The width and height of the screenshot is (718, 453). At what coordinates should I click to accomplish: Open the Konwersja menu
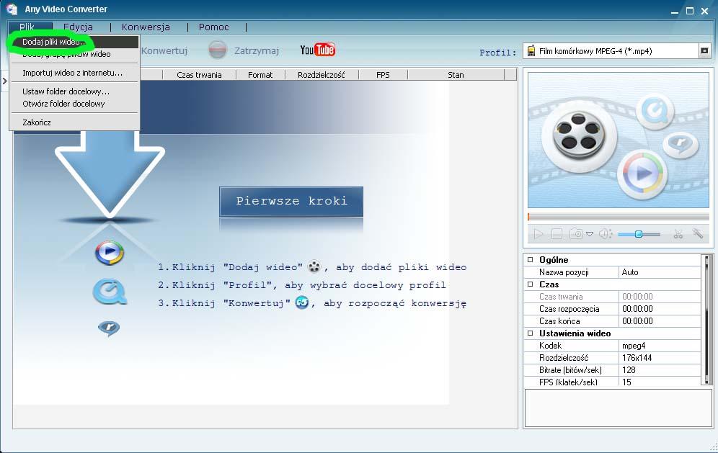[146, 27]
